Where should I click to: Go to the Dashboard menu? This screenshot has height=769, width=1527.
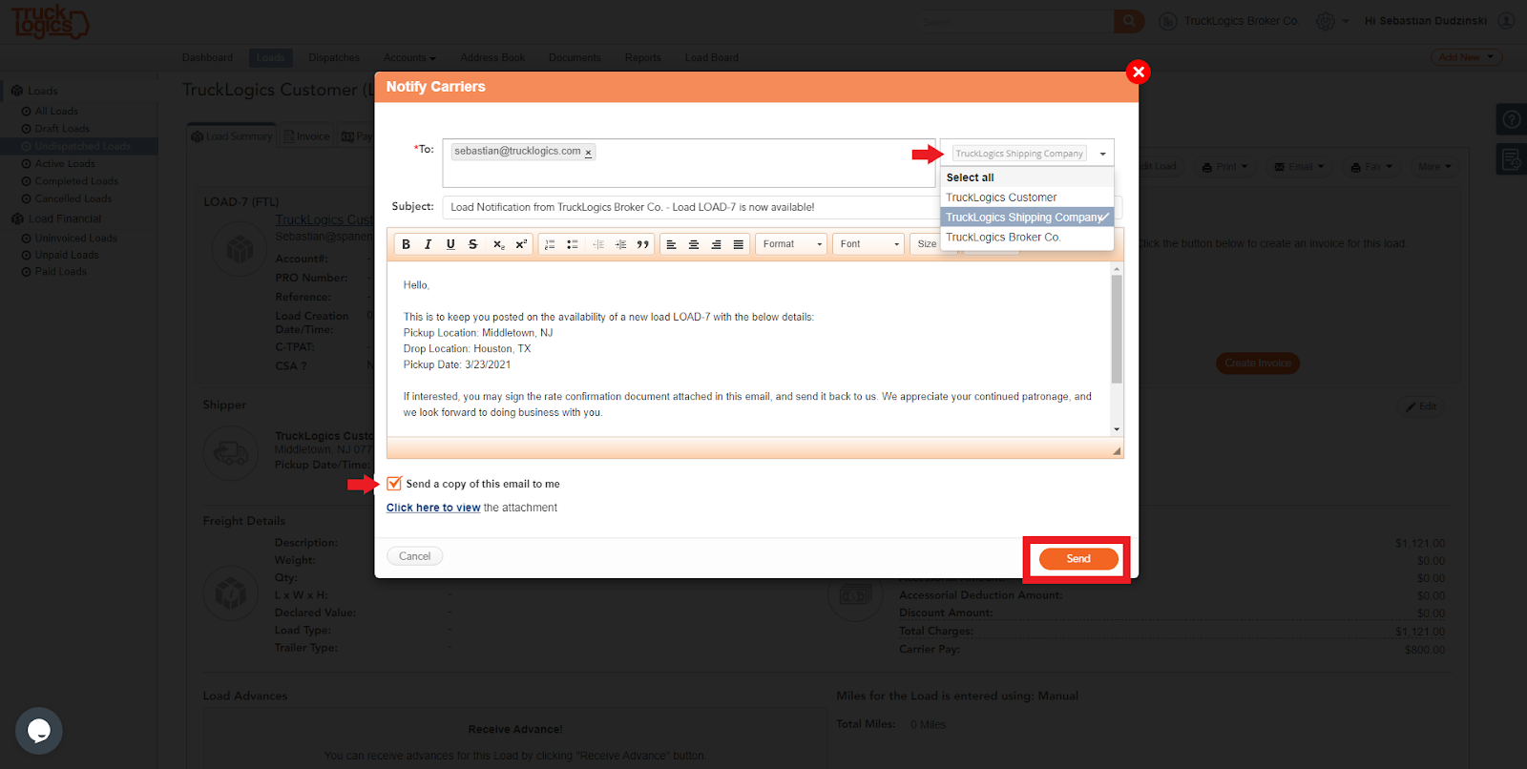[207, 58]
